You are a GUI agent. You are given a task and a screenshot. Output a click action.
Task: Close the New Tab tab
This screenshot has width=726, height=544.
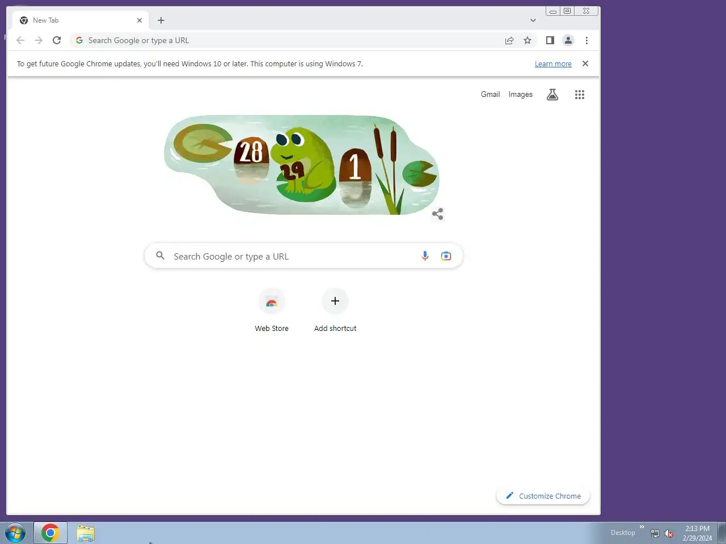click(x=140, y=20)
